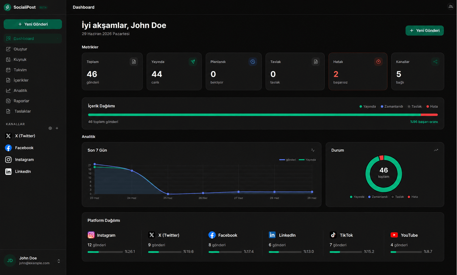Screen dimensions: 457x275
Task: Click the Instagram icon in Platform Dağılımı
Action: pos(91,235)
